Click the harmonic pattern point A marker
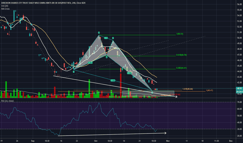243x143 pixels. (99, 32)
